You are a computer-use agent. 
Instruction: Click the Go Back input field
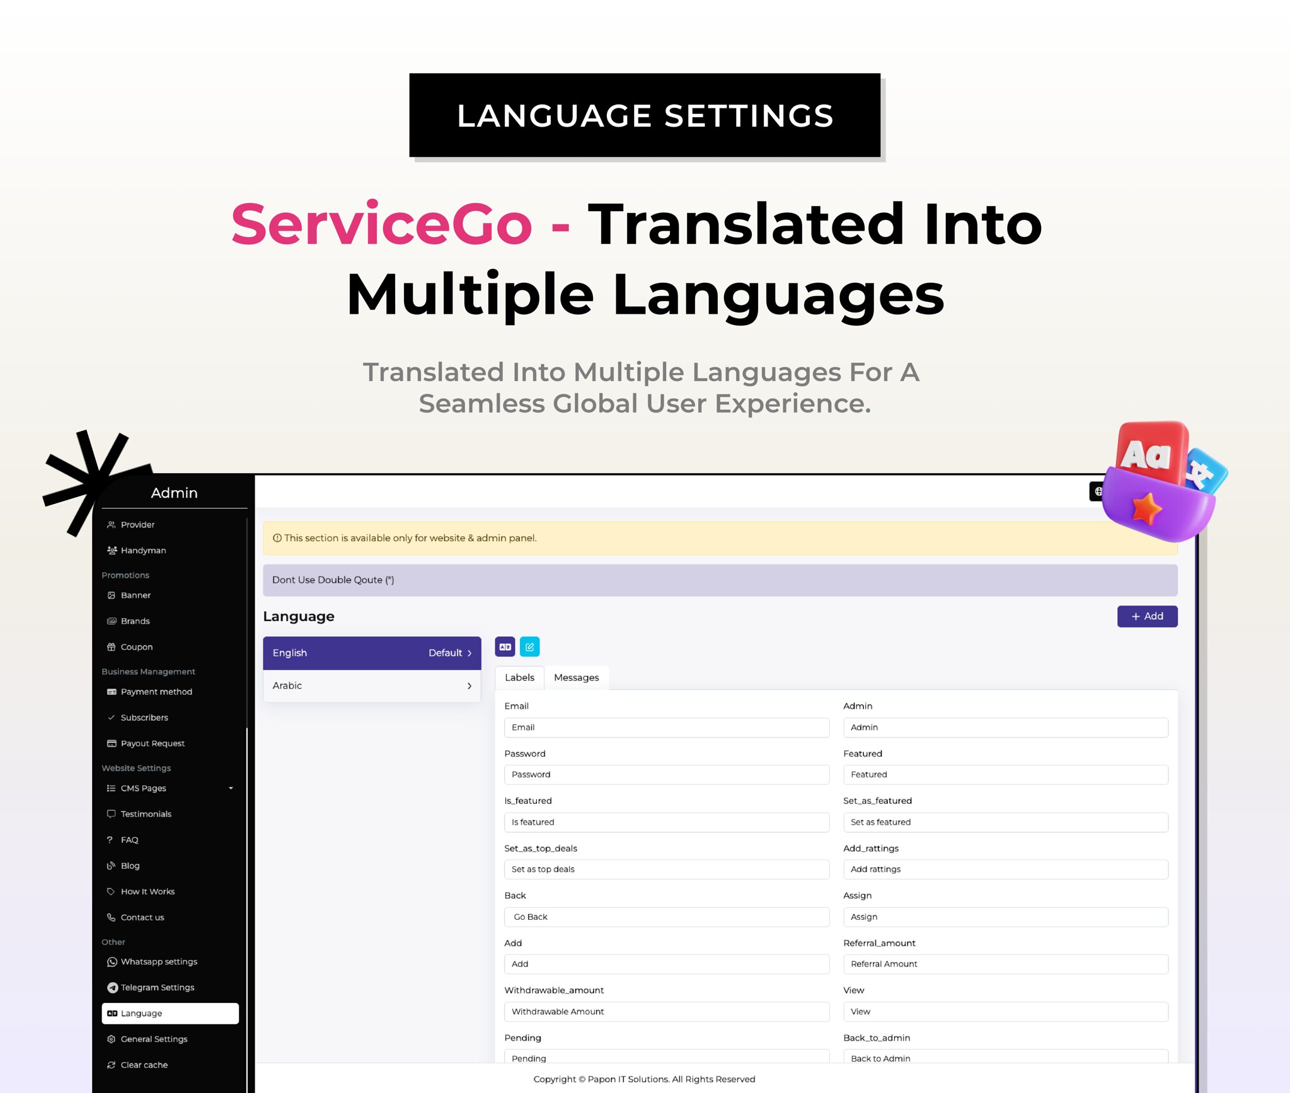click(x=667, y=917)
